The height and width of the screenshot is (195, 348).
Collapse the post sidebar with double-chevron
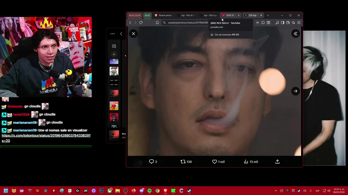pyautogui.click(x=296, y=34)
